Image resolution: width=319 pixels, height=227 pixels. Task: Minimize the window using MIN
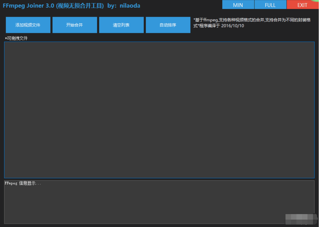pyautogui.click(x=238, y=5)
